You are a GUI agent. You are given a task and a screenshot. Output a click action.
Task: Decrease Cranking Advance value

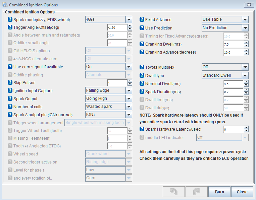click(x=246, y=54)
